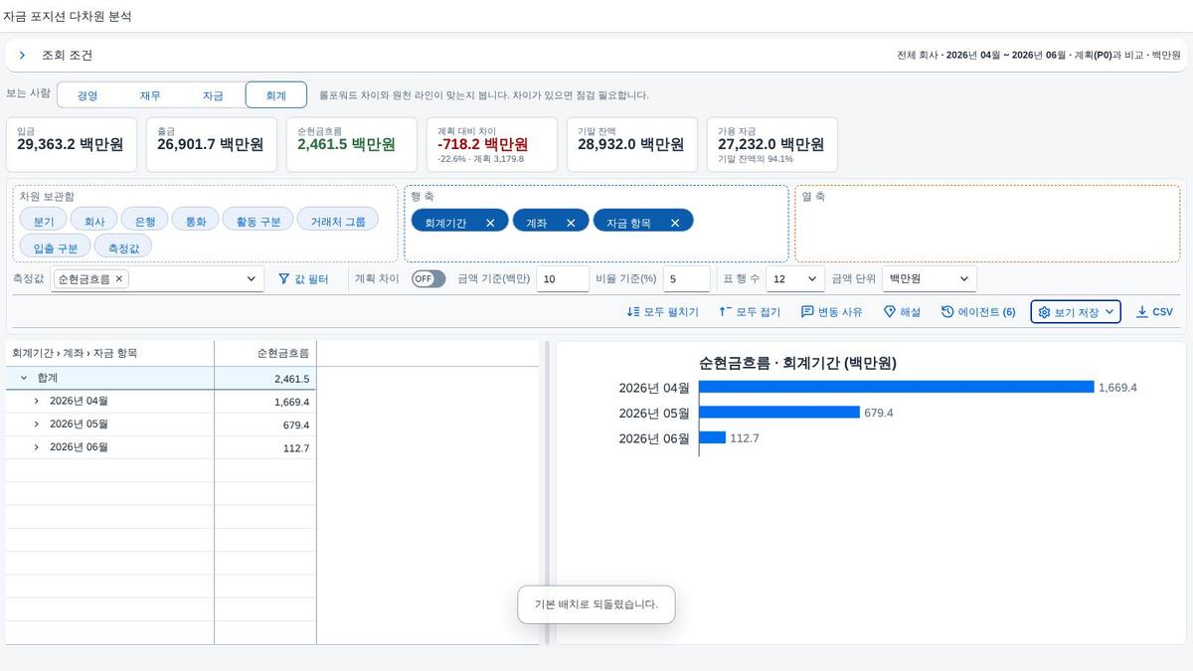Remove 자금 항목 from row axis
Screen dimensions: 1193x671
675,223
